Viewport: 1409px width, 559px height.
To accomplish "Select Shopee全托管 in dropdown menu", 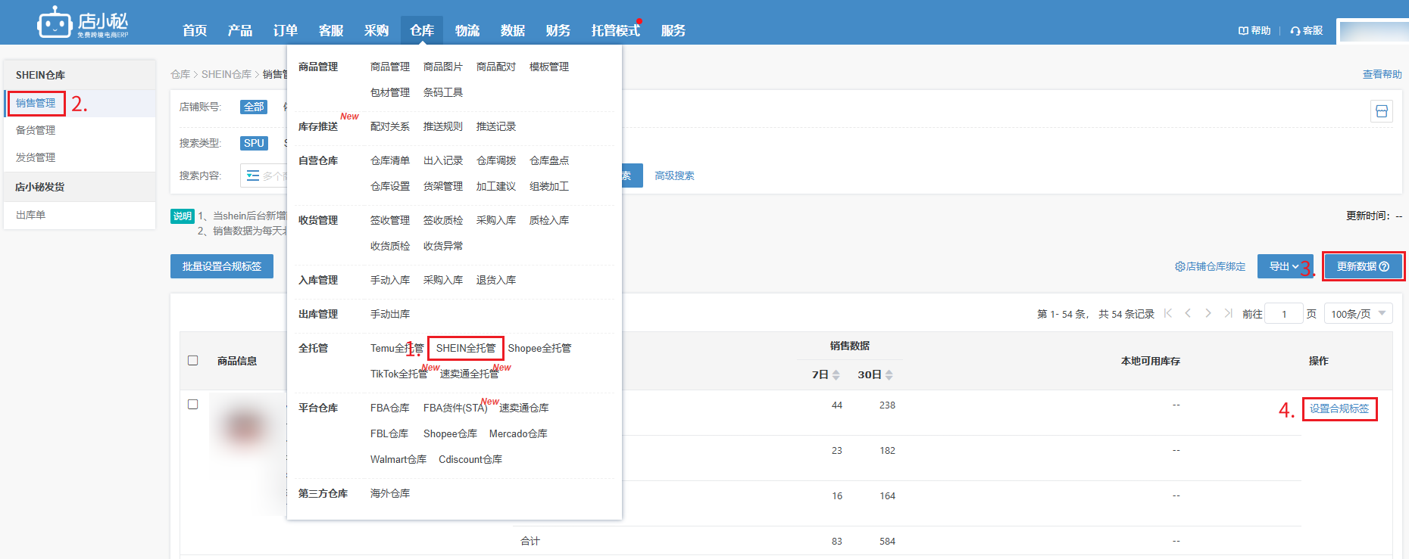I will [539, 348].
